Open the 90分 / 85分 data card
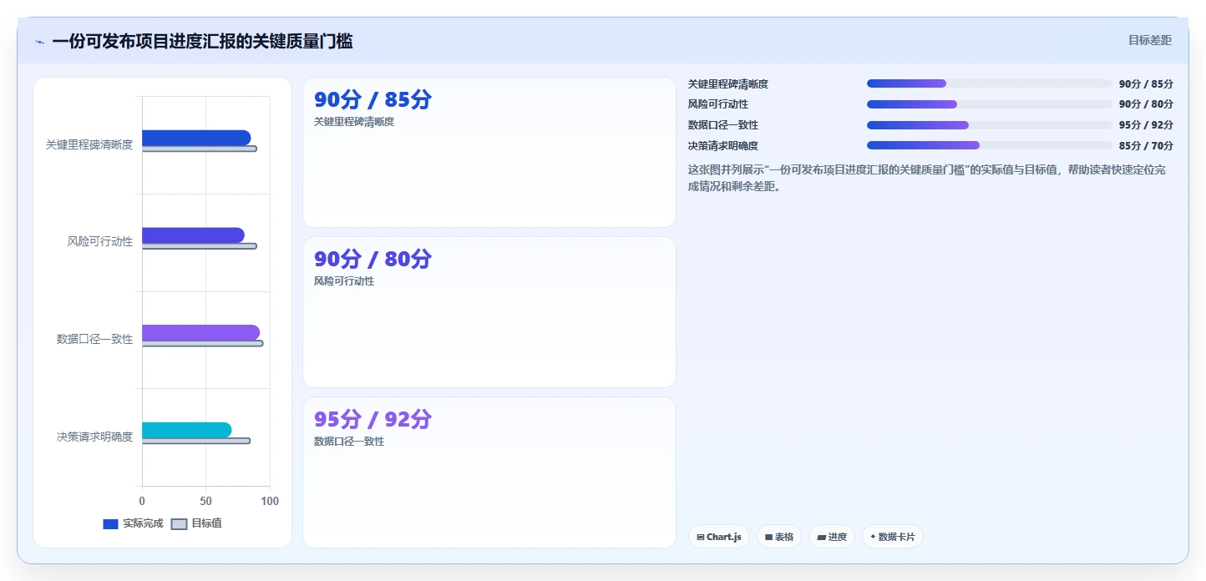Image resolution: width=1206 pixels, height=581 pixels. [489, 152]
